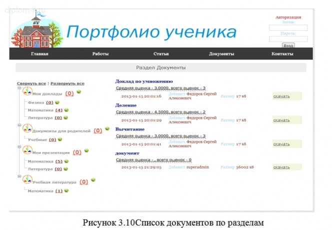This screenshot has height=230, width=332.
Task: Open the Доклад по умножению title
Action: pos(144,81)
